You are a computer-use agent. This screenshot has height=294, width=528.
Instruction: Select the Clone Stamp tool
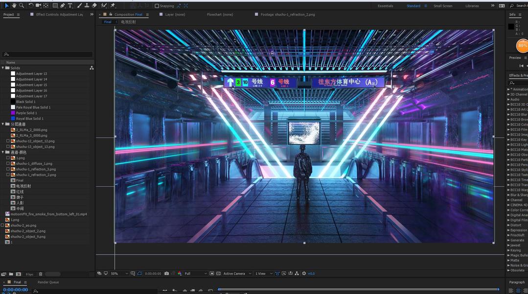coord(87,5)
